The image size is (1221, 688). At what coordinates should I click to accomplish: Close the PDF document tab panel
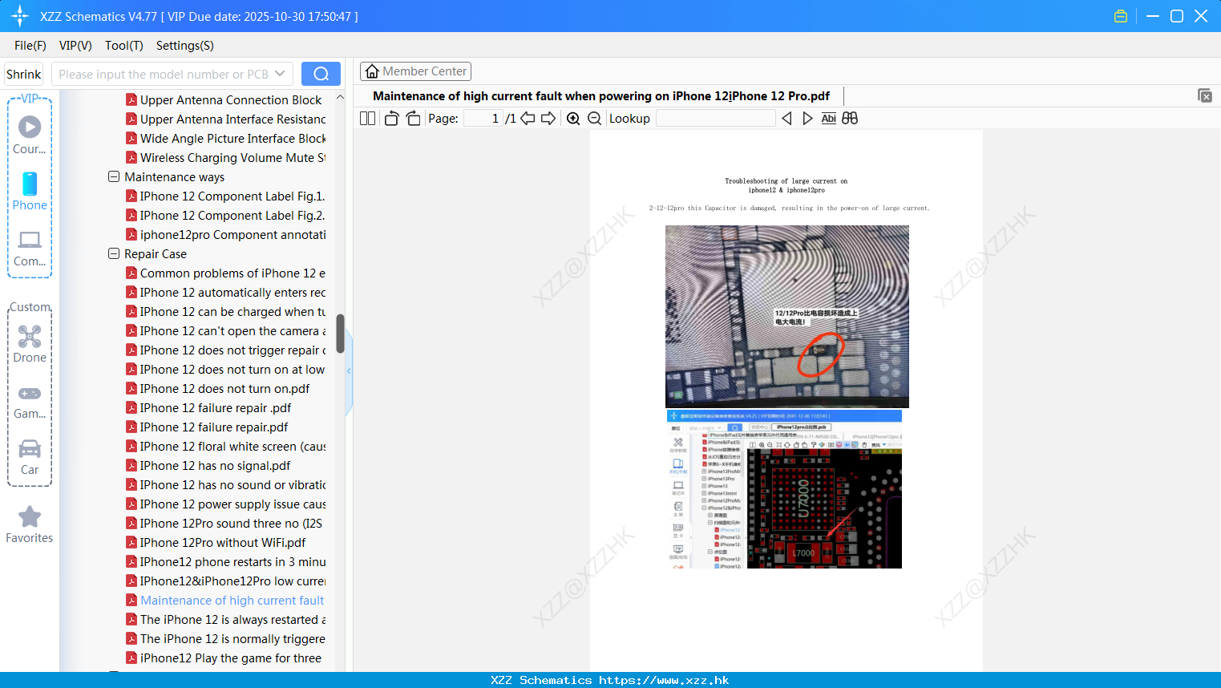coord(1204,95)
